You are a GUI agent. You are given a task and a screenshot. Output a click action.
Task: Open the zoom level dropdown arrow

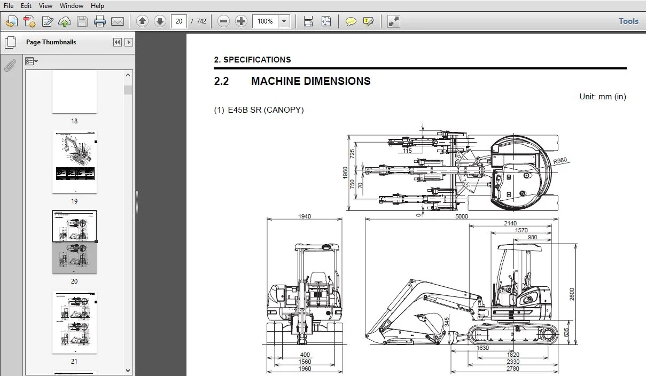[284, 21]
